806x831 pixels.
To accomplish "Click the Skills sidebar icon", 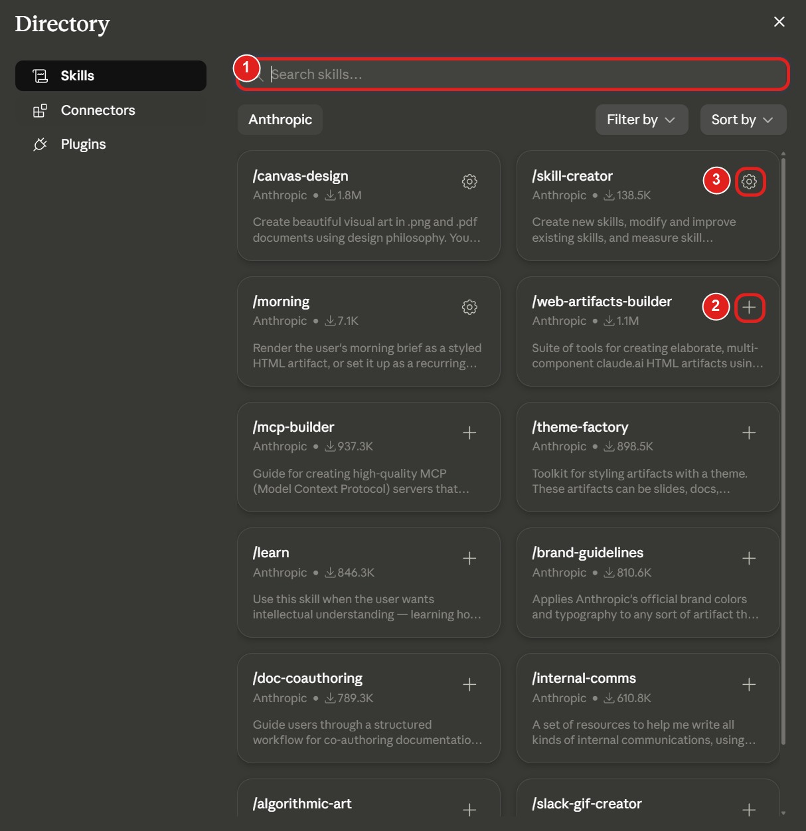I will point(40,76).
